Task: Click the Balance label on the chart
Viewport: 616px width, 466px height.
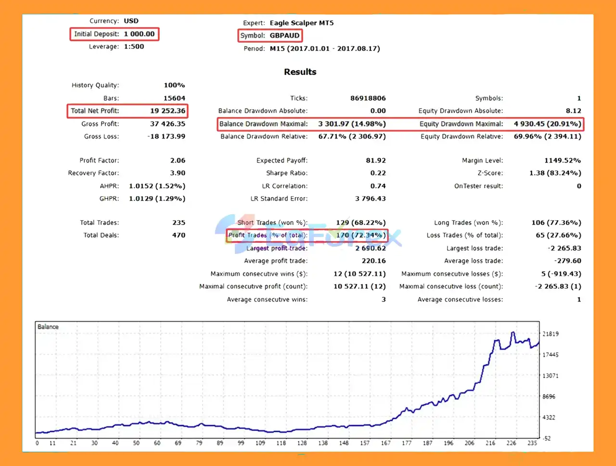Action: pyautogui.click(x=48, y=327)
